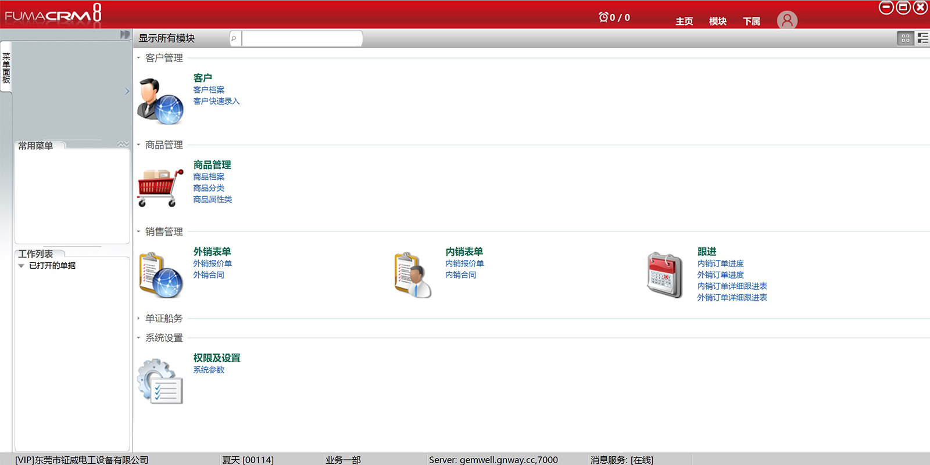Click the user profile avatar icon
This screenshot has width=930, height=465.
pyautogui.click(x=787, y=20)
